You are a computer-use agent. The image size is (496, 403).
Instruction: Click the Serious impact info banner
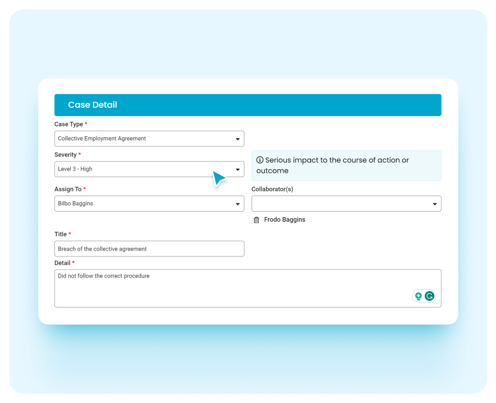pyautogui.click(x=346, y=165)
